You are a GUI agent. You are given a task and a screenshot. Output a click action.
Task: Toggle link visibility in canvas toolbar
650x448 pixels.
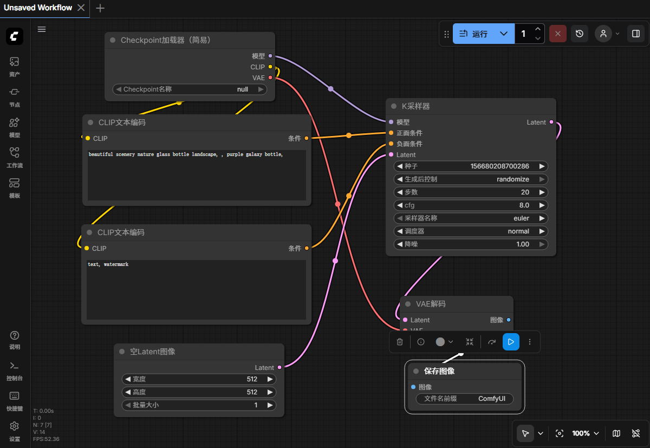click(x=636, y=433)
